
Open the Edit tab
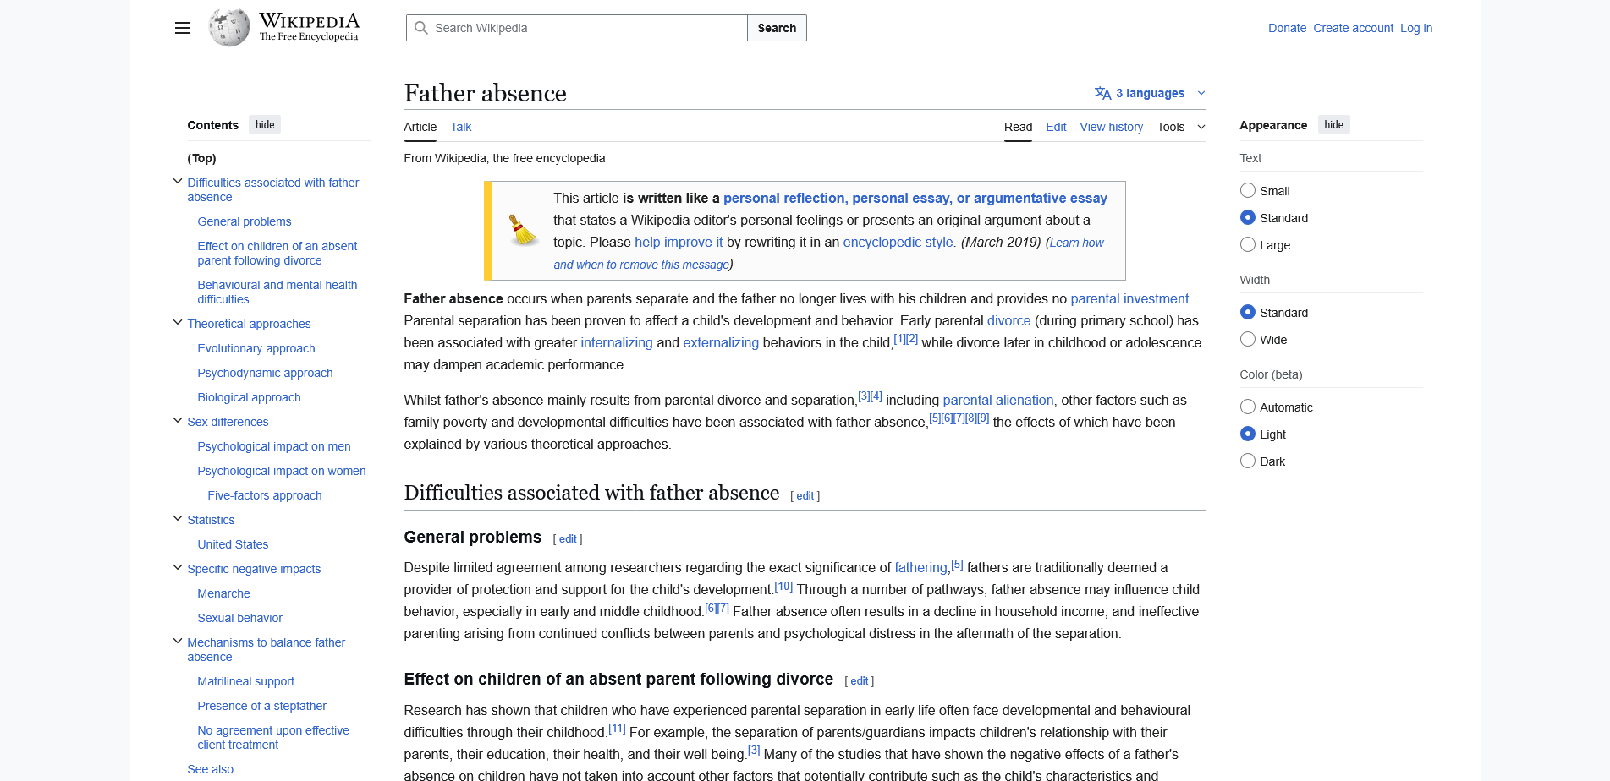(x=1056, y=127)
